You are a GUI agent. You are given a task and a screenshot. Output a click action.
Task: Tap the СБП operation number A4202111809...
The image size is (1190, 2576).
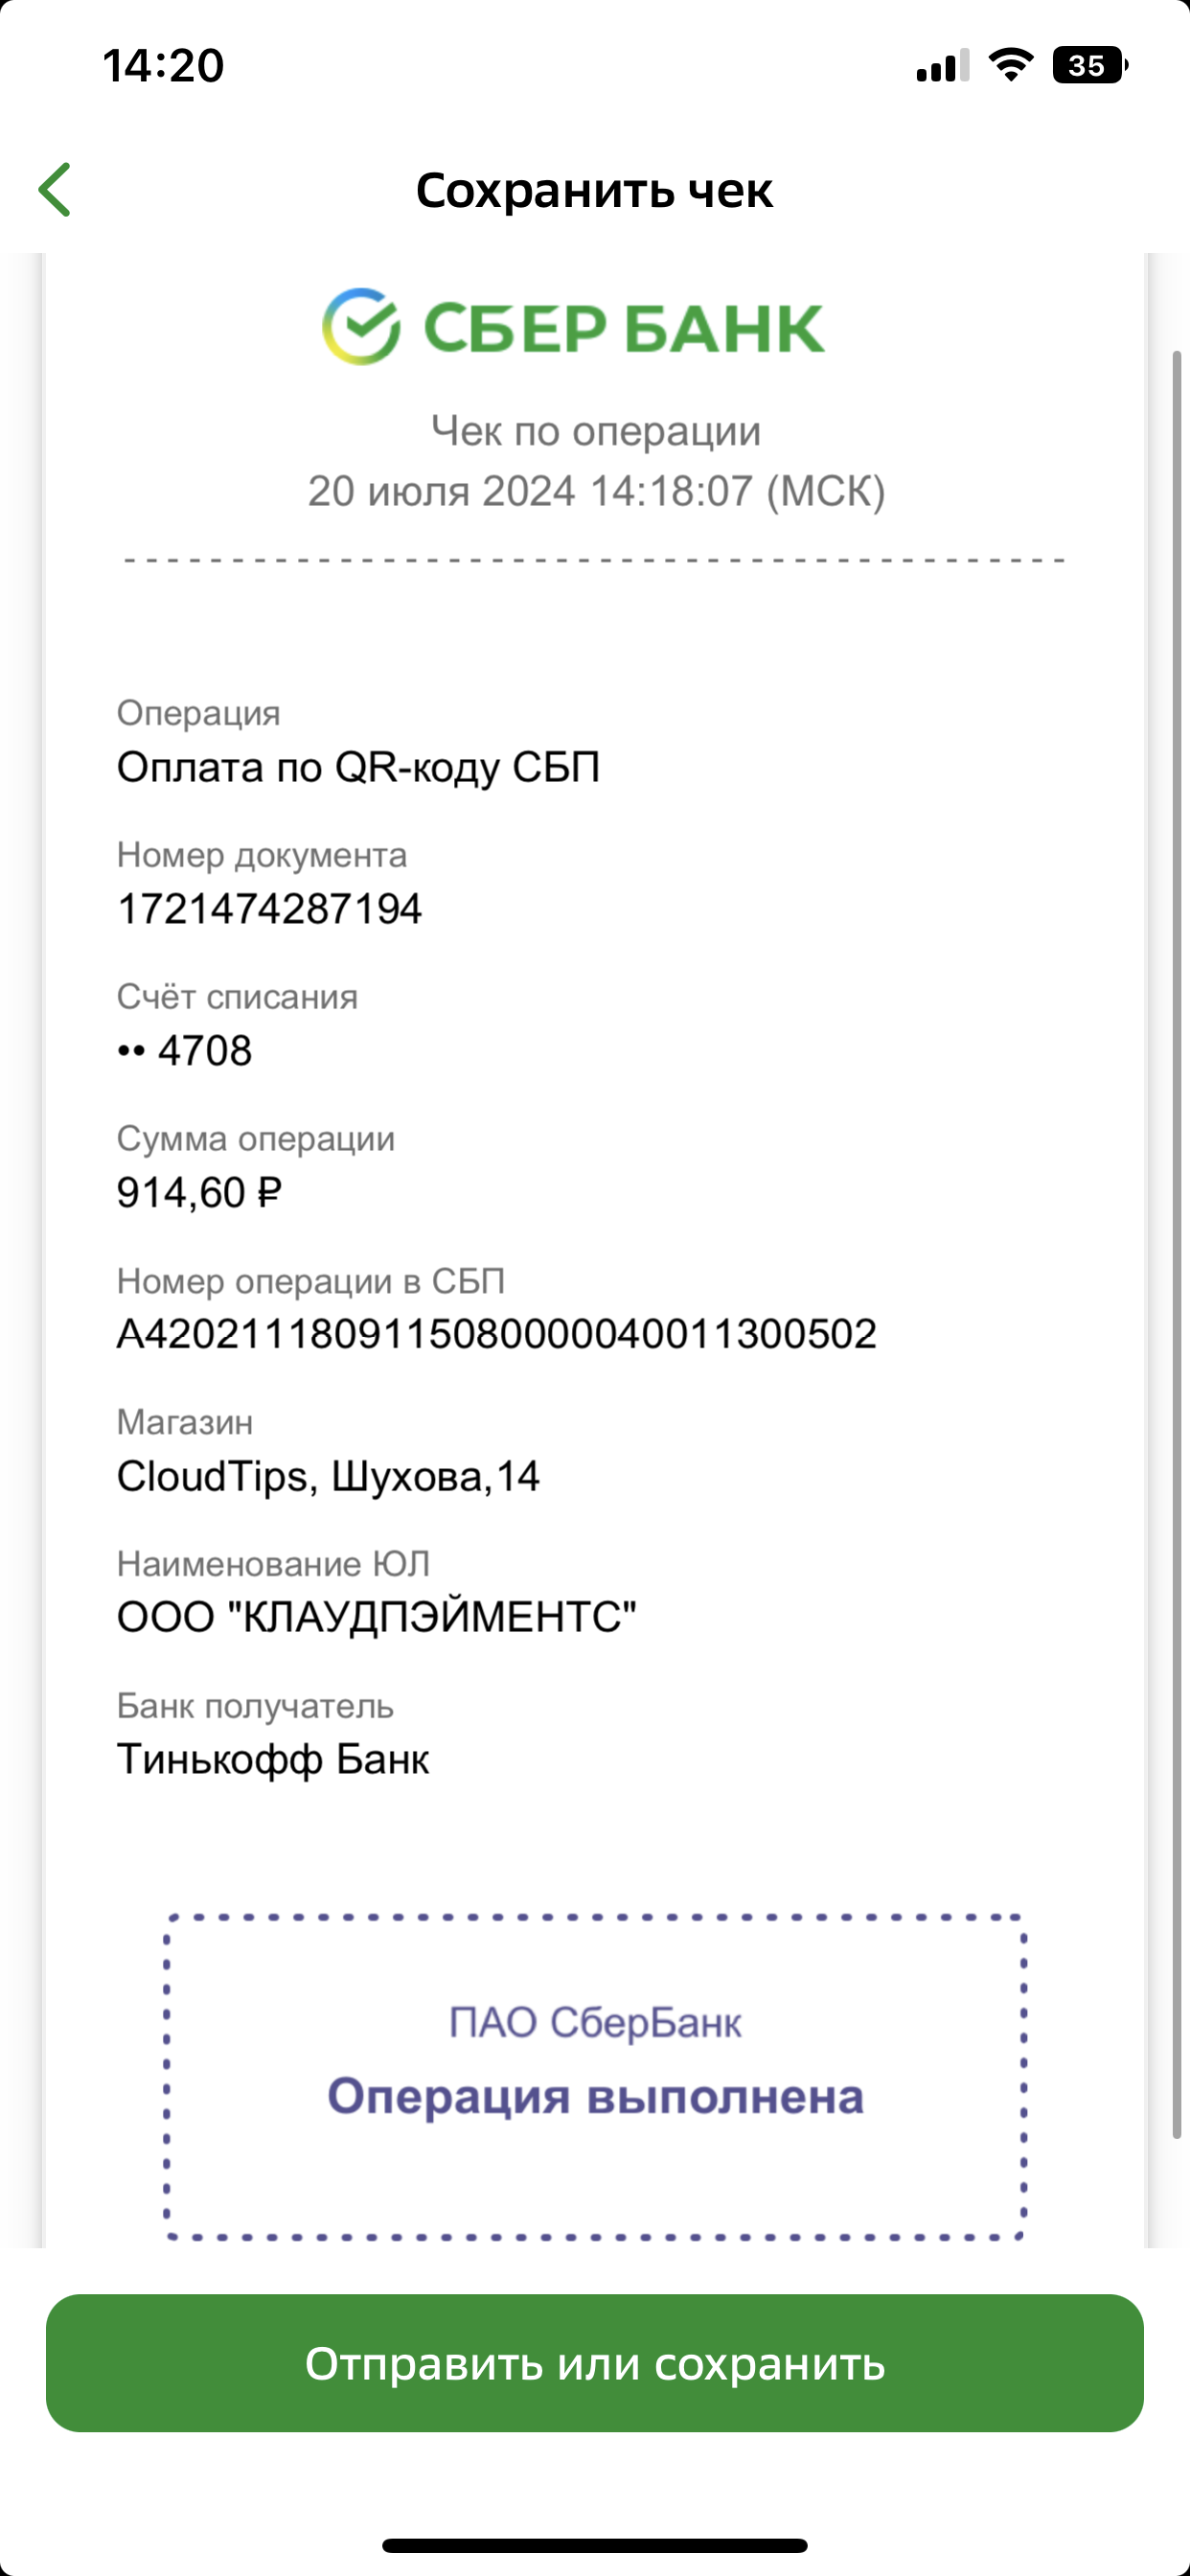tap(497, 1334)
